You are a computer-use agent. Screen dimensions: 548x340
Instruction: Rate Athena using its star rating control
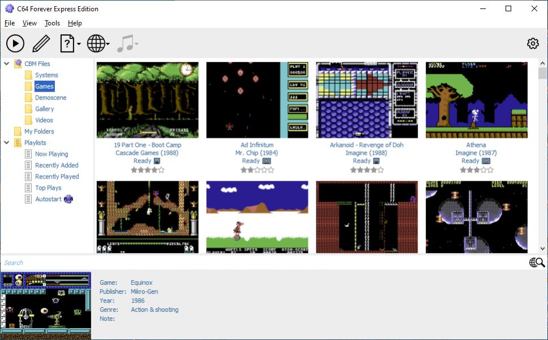[476, 168]
